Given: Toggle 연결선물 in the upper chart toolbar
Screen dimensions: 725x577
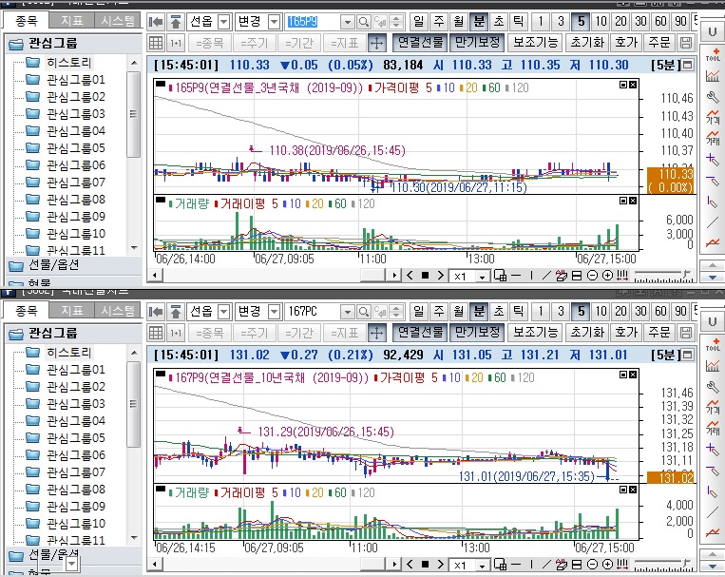Looking at the screenshot, I should tap(418, 43).
